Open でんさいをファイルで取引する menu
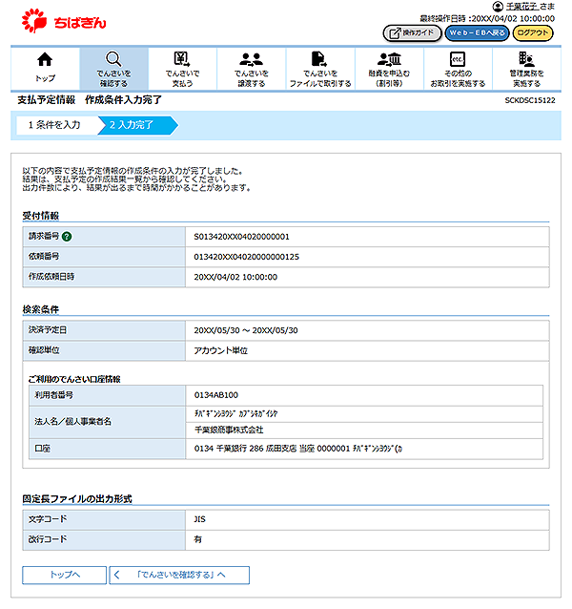 point(320,69)
